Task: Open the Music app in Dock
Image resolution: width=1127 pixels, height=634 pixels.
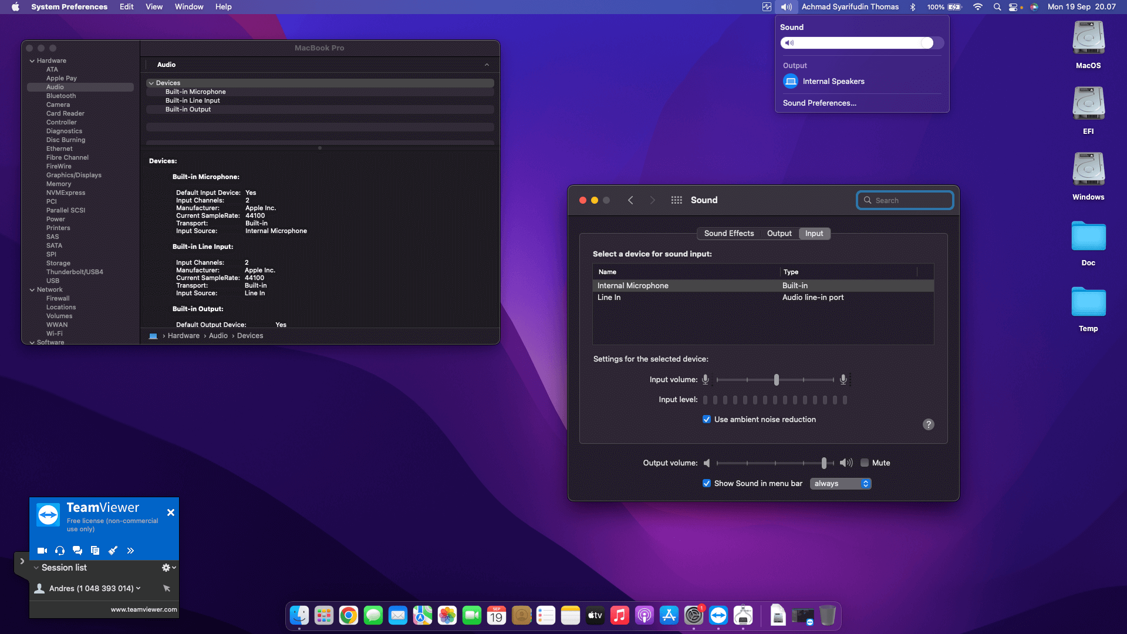Action: (619, 615)
